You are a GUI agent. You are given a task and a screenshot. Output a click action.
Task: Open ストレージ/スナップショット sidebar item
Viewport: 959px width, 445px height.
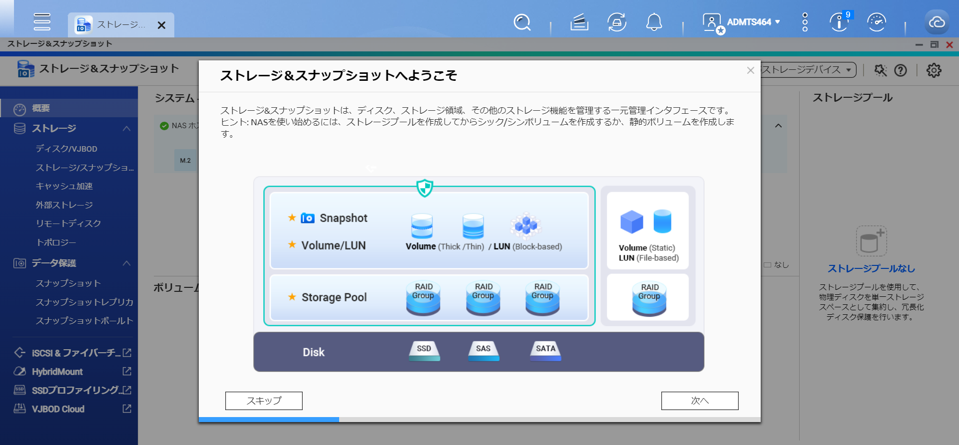click(x=84, y=168)
